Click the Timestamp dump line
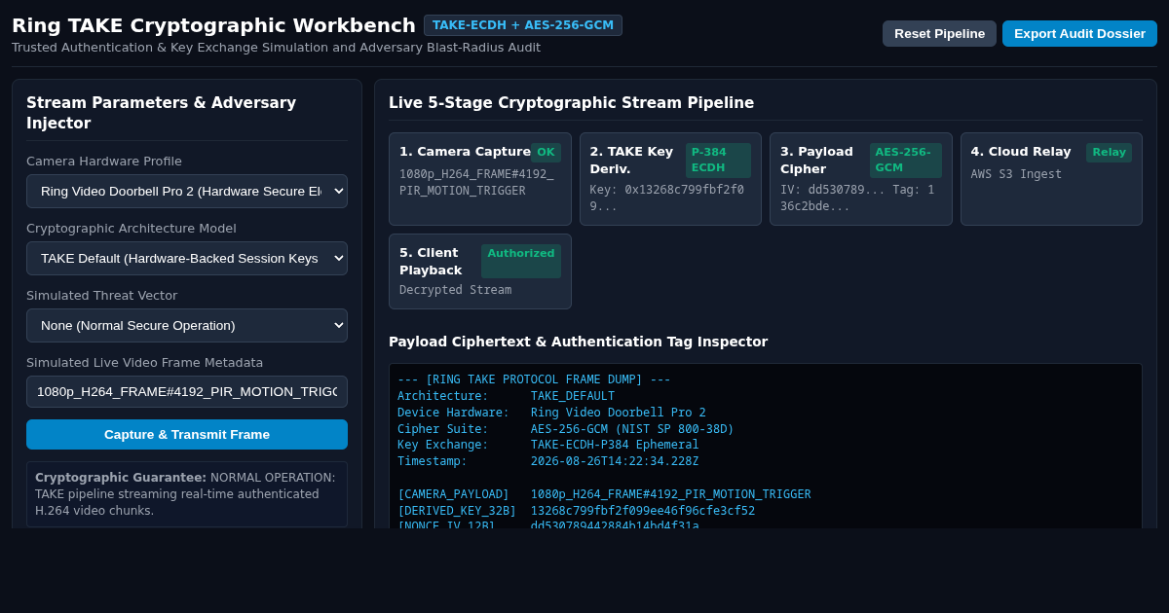The width and height of the screenshot is (1169, 613). click(x=548, y=461)
